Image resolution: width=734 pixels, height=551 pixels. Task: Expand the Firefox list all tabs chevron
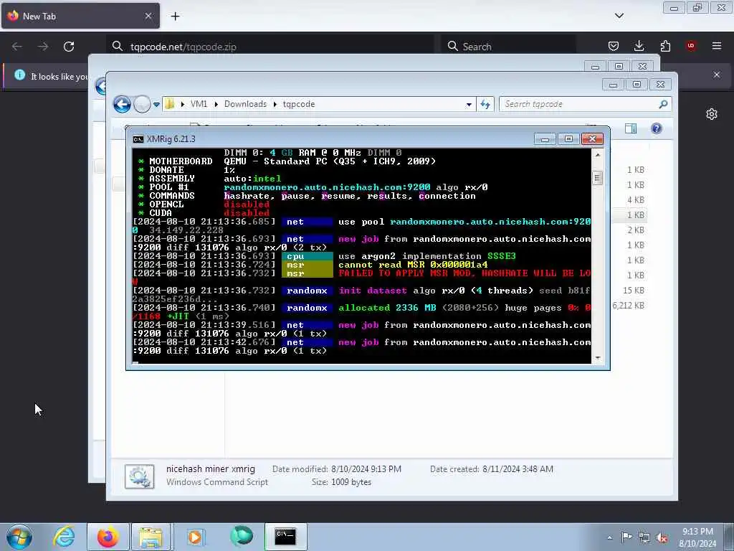[619, 16]
